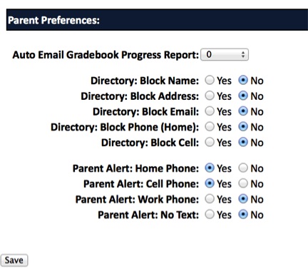Image resolution: width=308 pixels, height=274 pixels.
Task: Select No for Parent Alert: No Text
Action: click(243, 215)
